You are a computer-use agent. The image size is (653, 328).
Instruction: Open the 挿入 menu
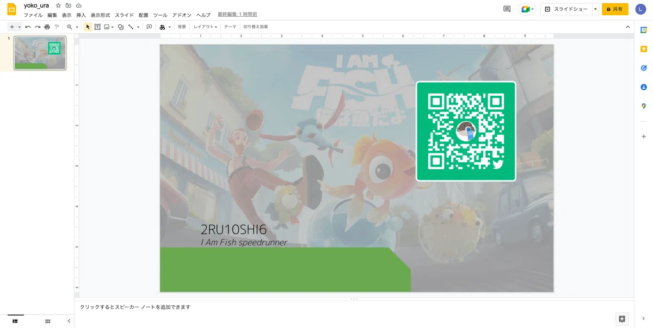pyautogui.click(x=81, y=15)
